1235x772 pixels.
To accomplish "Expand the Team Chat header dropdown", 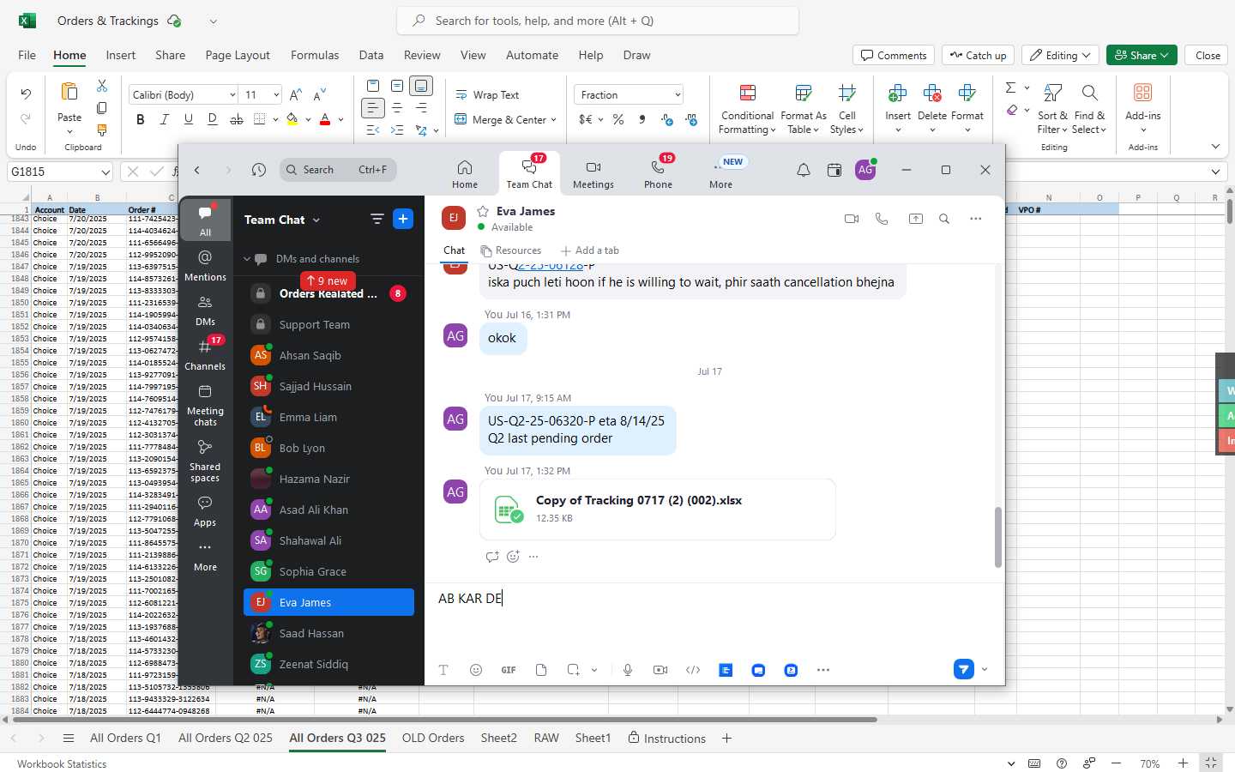I will (316, 220).
